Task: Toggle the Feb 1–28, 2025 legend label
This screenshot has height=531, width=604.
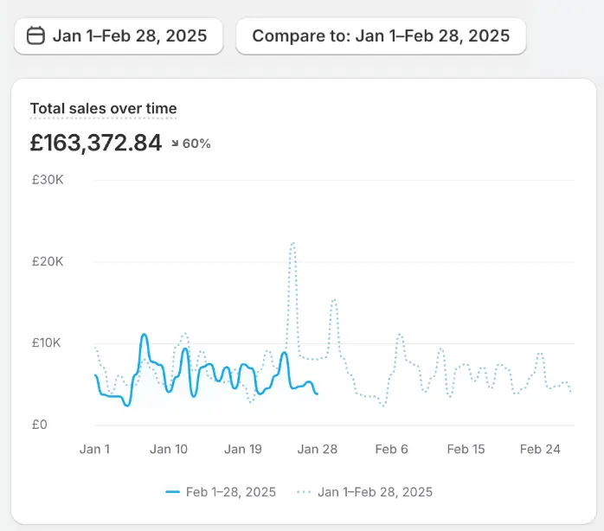Action: (231, 492)
